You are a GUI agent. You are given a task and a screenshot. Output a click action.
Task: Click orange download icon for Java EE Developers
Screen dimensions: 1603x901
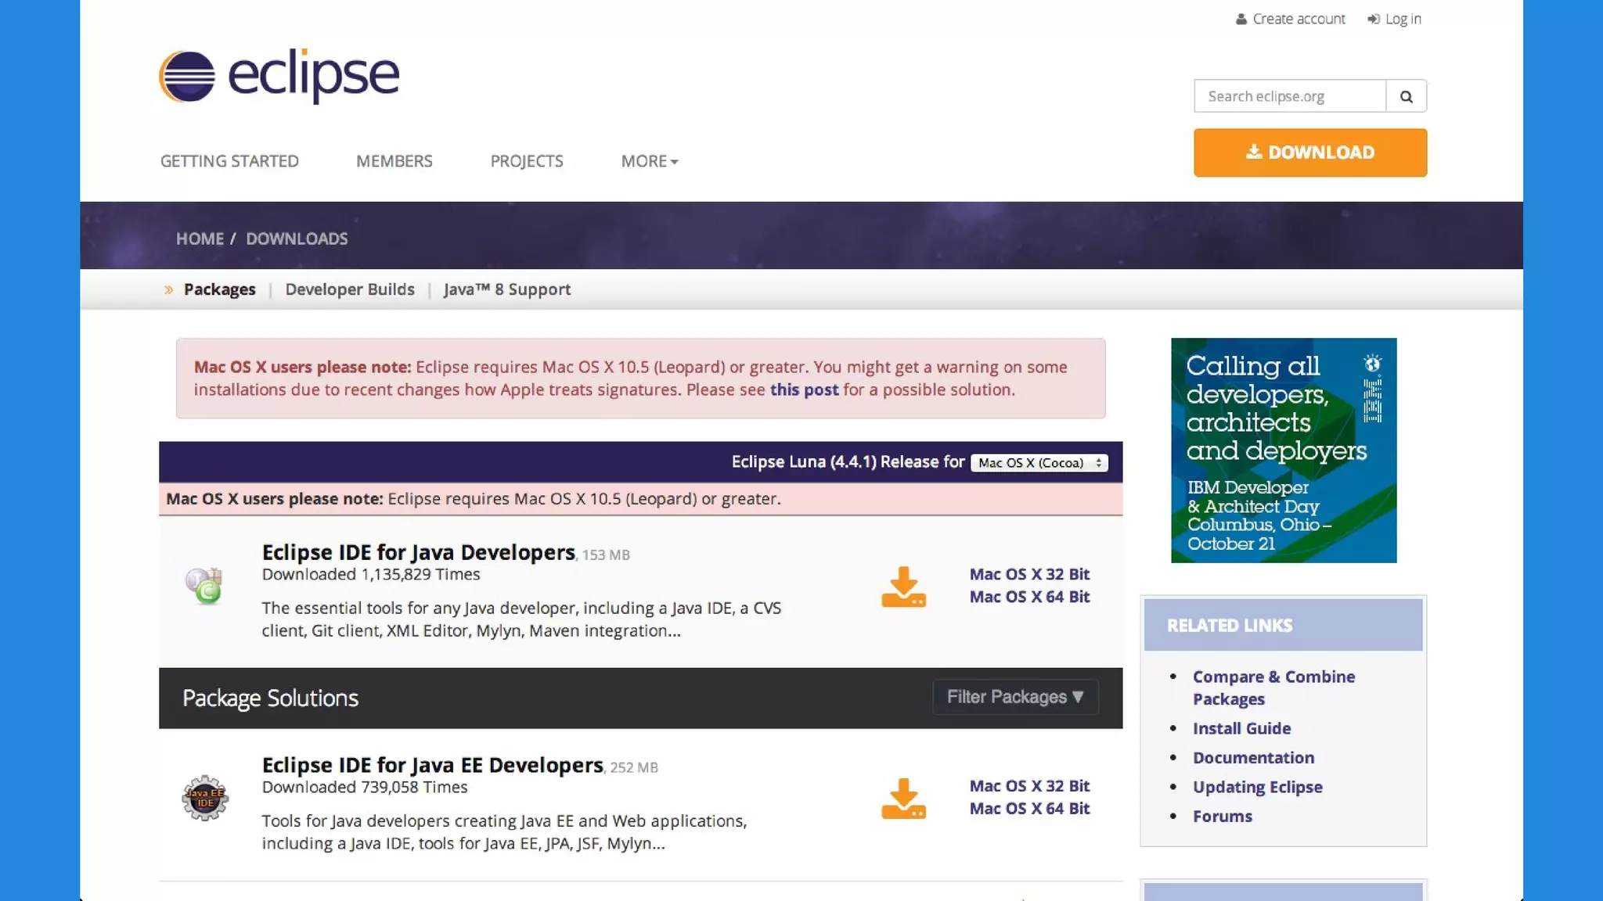[x=903, y=799]
